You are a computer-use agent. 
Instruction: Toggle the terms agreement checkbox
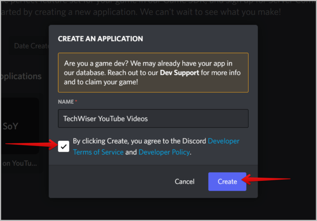[63, 146]
